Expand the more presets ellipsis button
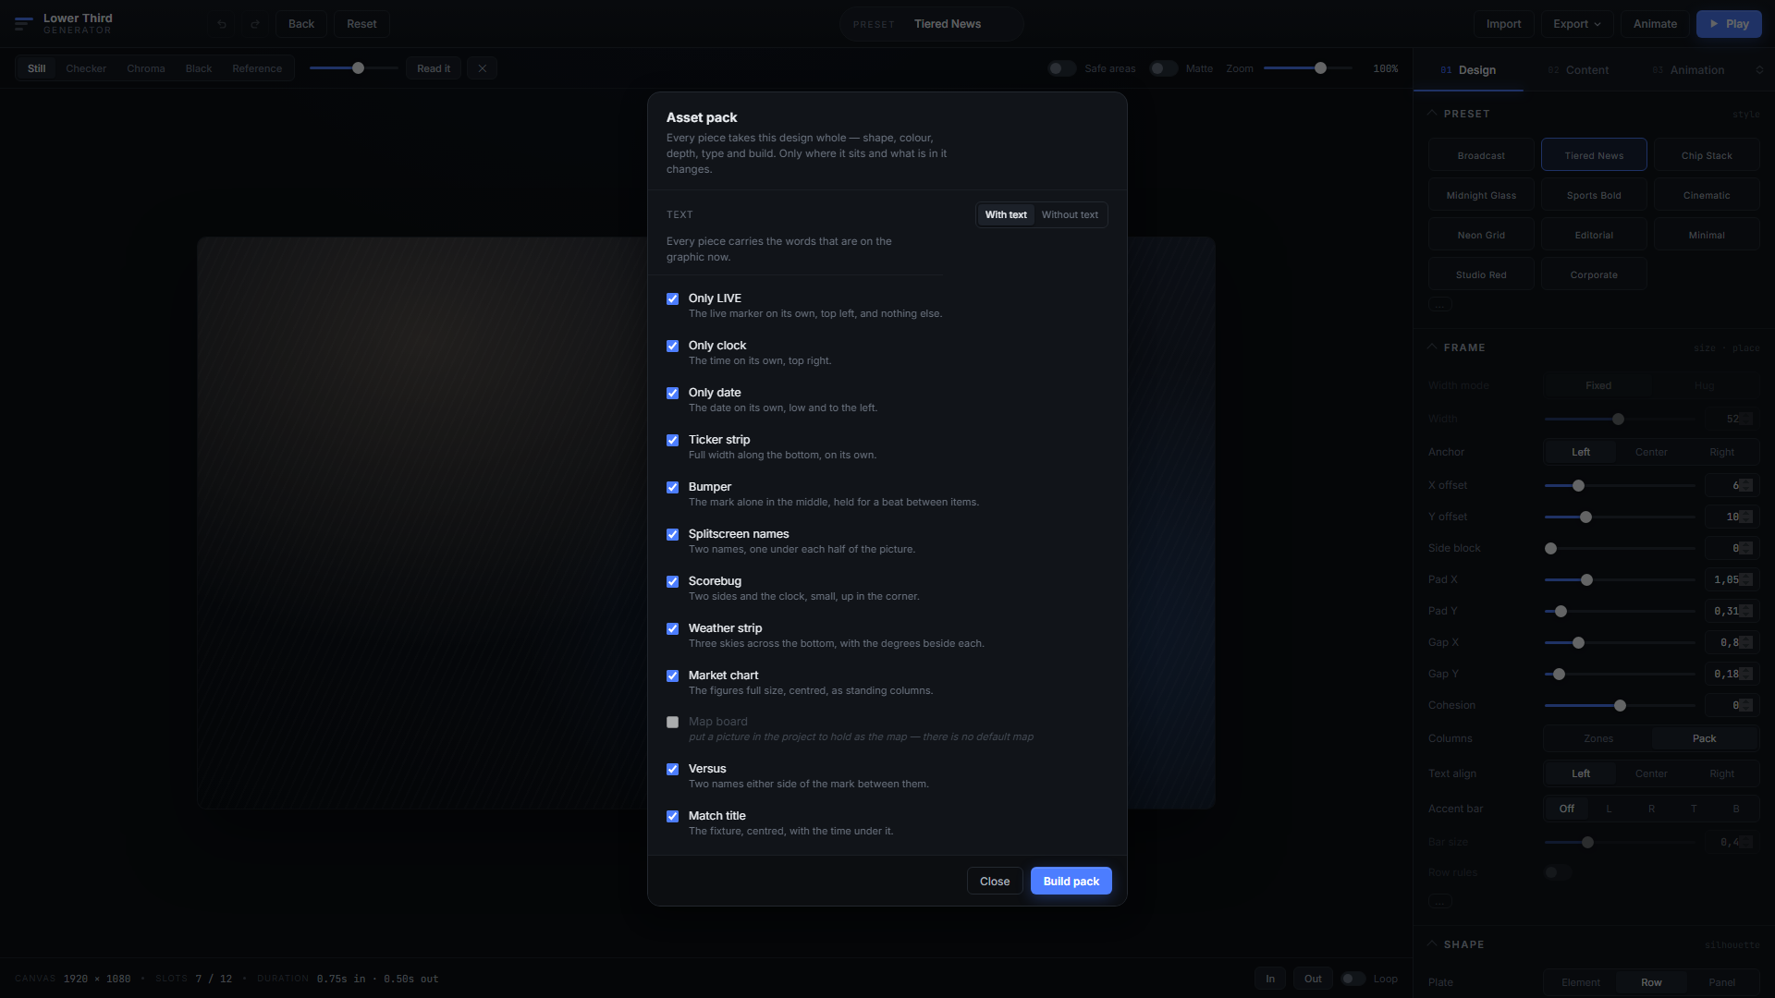The width and height of the screenshot is (1775, 998). 1440,305
